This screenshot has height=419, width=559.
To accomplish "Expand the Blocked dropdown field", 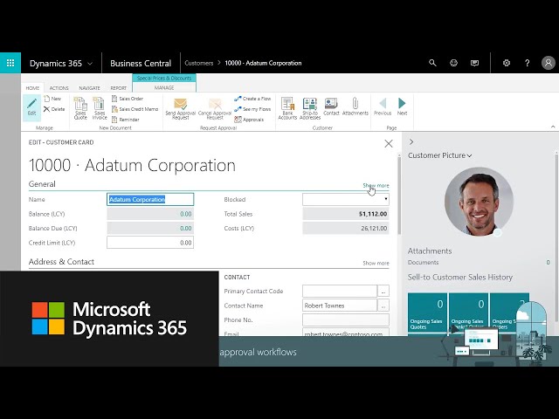I will 385,200.
